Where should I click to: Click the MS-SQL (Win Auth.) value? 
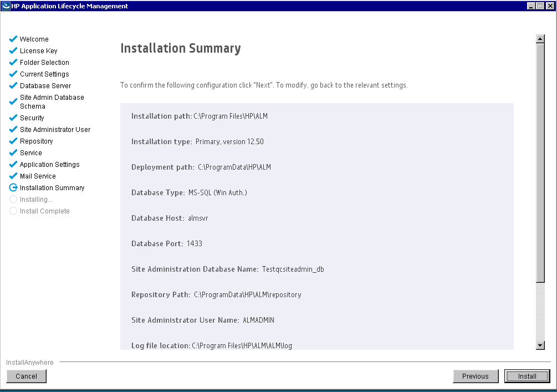click(218, 192)
